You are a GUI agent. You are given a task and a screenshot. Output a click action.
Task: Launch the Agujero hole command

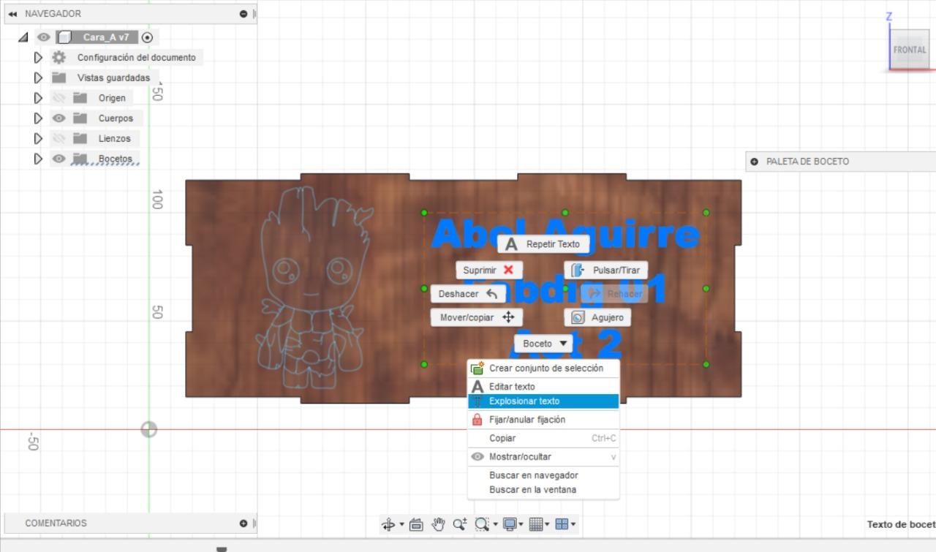point(597,318)
